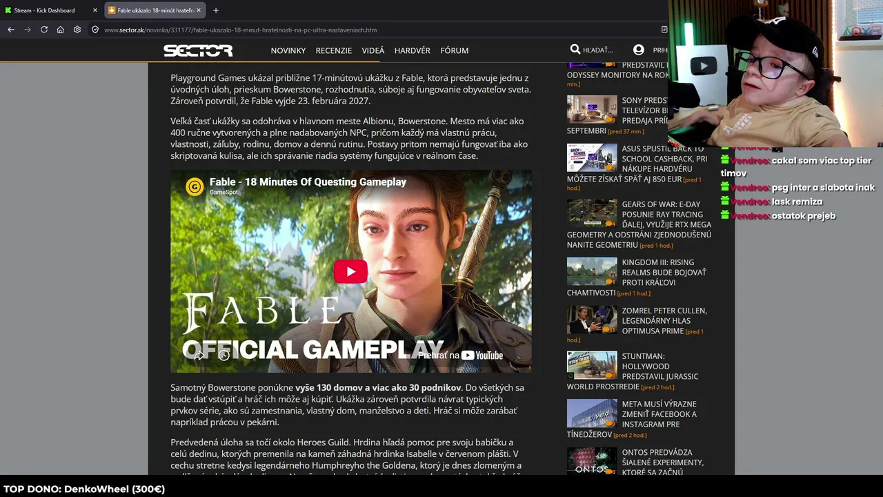Open video title link Fable - 18 Minutes
Image resolution: width=883 pixels, height=497 pixels.
(x=308, y=182)
